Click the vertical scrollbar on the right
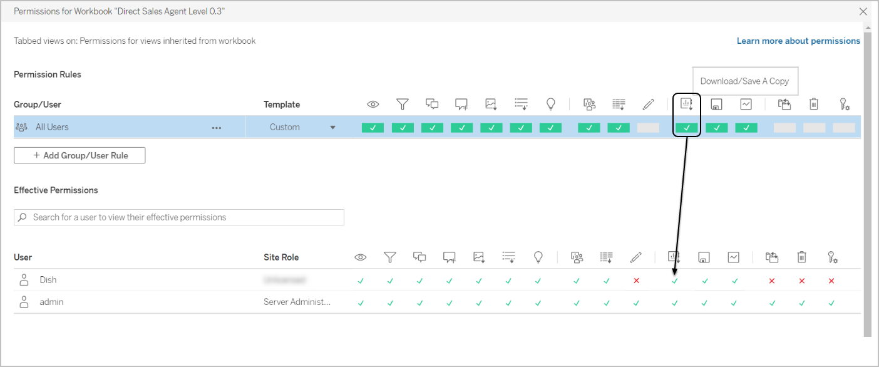The image size is (879, 367). [x=867, y=182]
